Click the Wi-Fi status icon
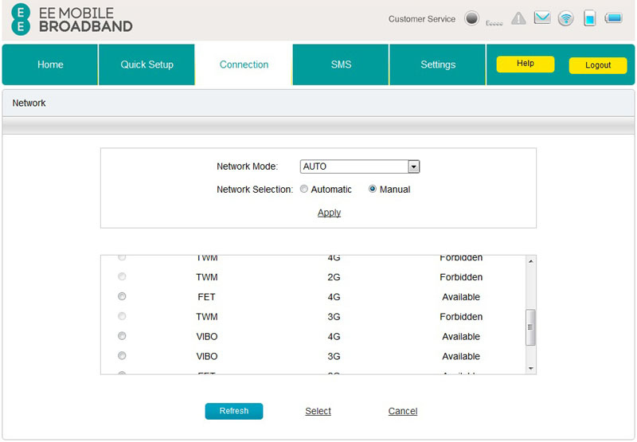The image size is (637, 442). (x=566, y=18)
